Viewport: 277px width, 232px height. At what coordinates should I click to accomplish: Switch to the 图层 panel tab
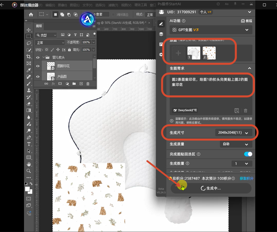tap(39, 26)
